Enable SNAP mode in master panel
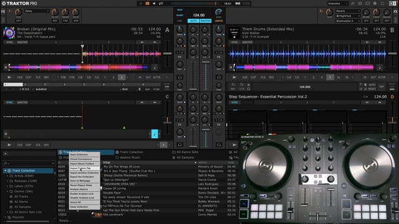 (x=180, y=10)
